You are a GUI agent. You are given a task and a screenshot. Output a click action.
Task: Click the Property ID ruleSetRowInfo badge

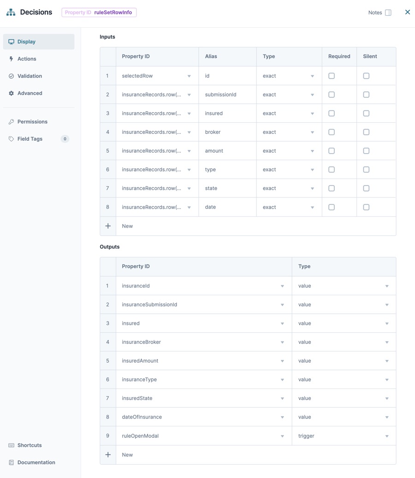[x=99, y=12]
